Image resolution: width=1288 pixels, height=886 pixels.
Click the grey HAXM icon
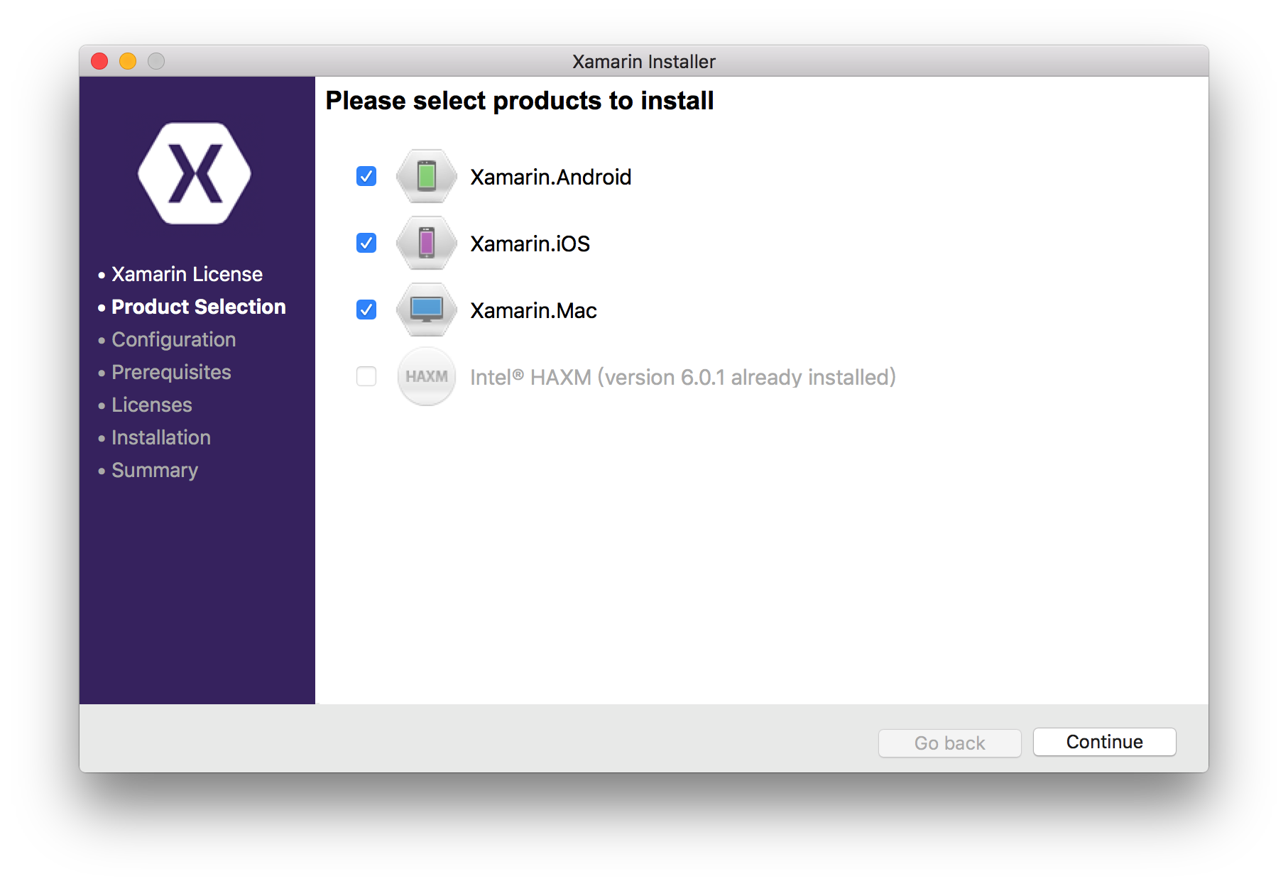[426, 376]
